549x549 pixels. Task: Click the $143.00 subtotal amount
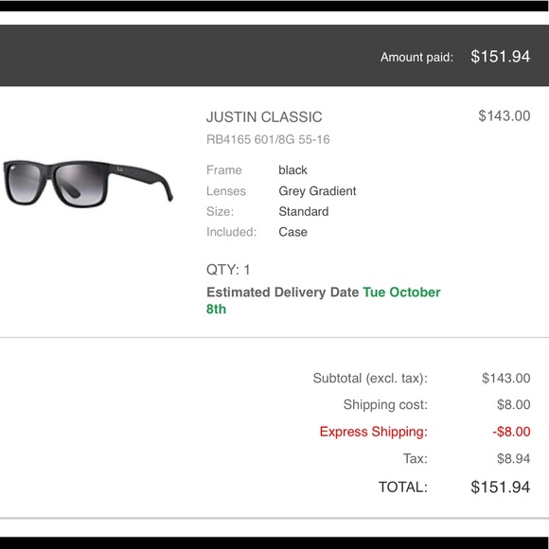[506, 378]
